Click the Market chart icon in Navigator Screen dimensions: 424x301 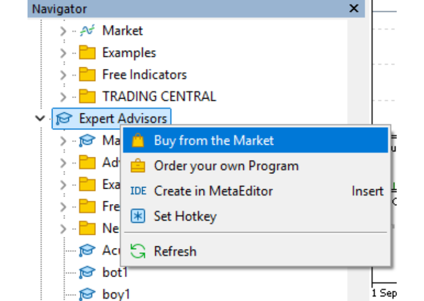pos(87,31)
